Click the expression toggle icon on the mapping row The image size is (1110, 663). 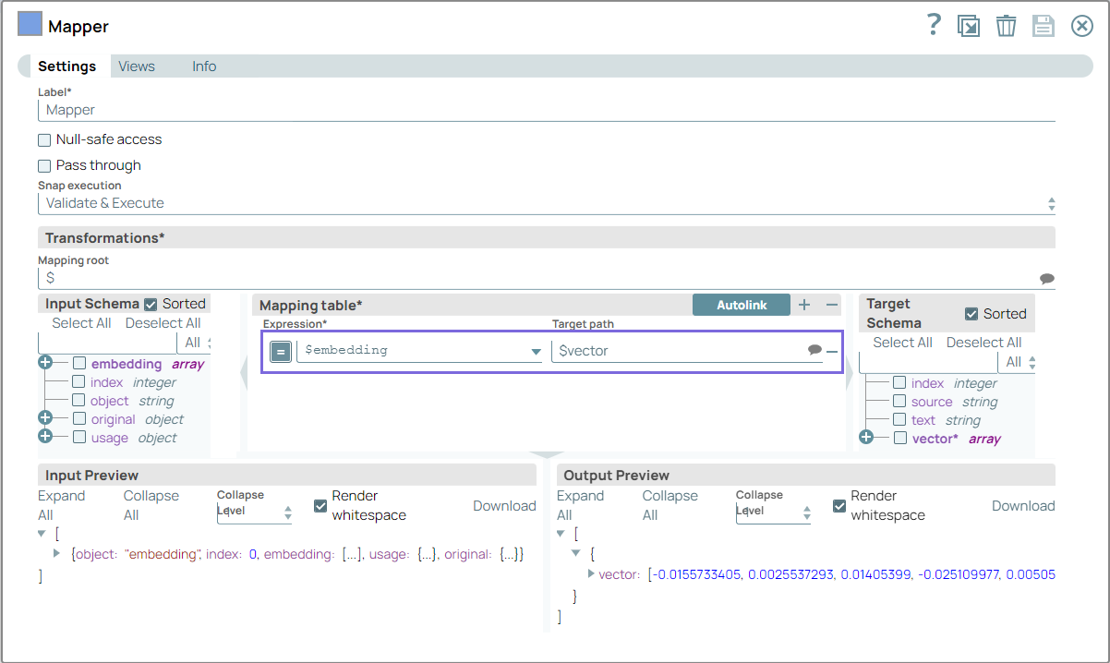pos(281,351)
